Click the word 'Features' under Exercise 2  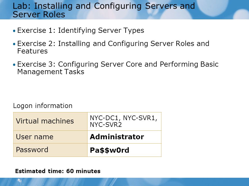click(x=32, y=51)
